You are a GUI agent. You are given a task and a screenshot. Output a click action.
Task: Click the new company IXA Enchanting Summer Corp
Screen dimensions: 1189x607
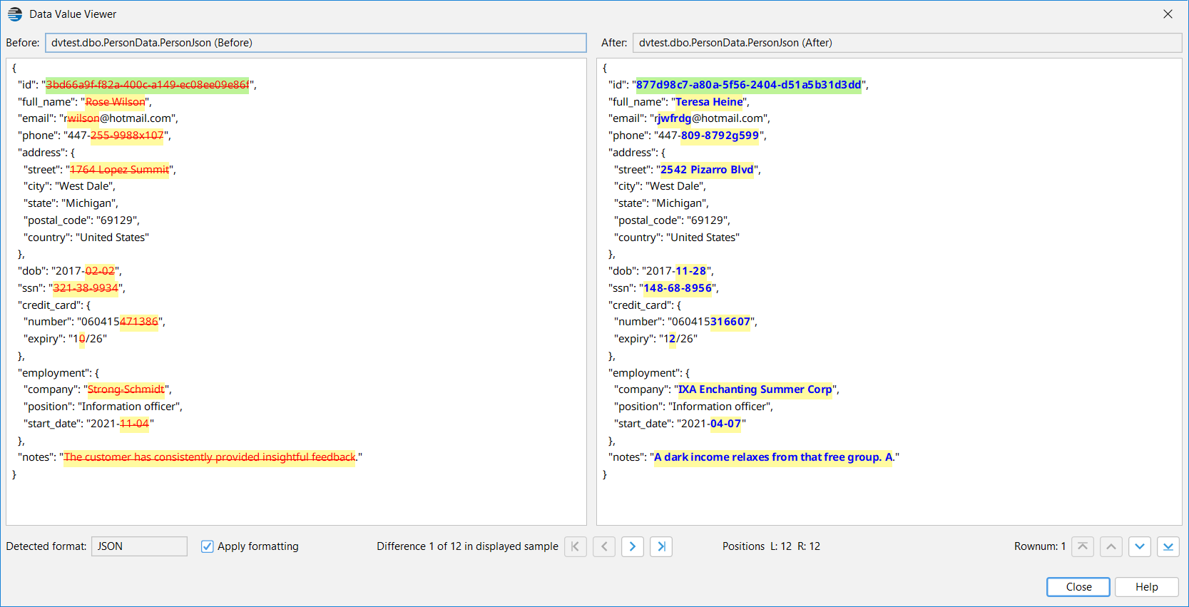coord(755,389)
